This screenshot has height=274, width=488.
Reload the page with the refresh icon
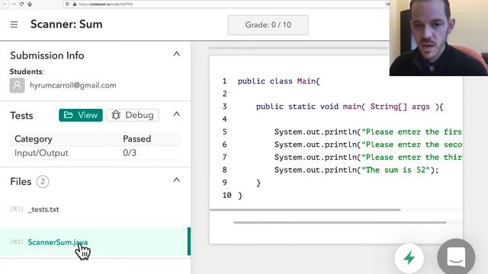coord(21,4)
